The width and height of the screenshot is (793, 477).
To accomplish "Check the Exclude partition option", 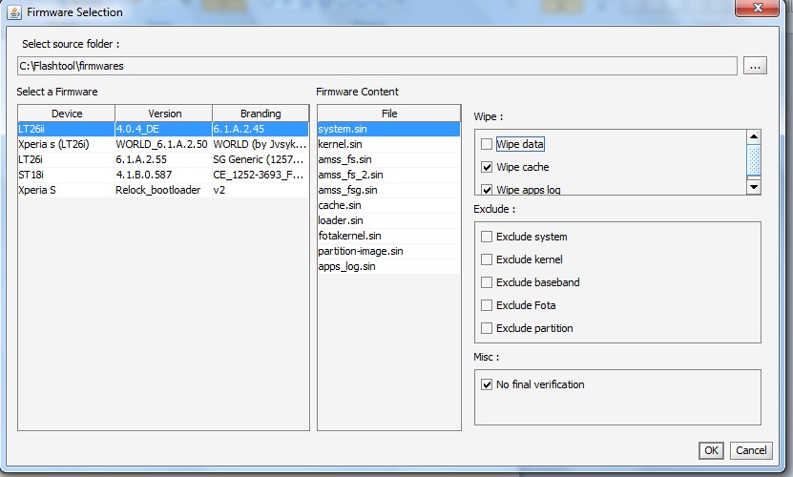I will 487,328.
